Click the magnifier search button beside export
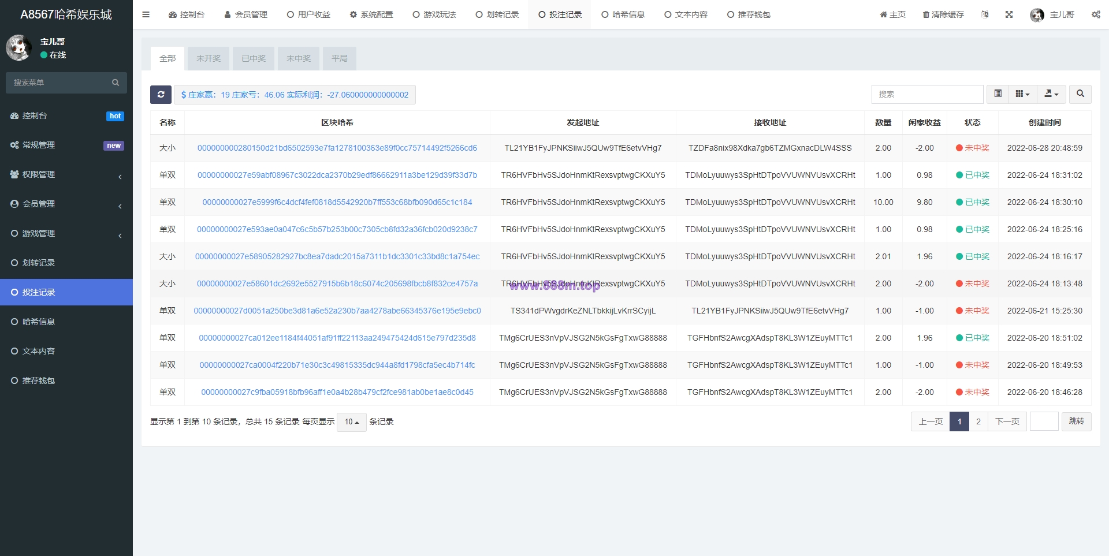Viewport: 1109px width, 556px height. 1080,94
